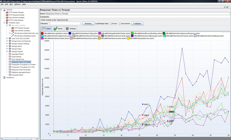Click the blue desktopConfig.action legend swatch
Image resolution: width=231 pixels, height=140 pixels.
point(70,33)
